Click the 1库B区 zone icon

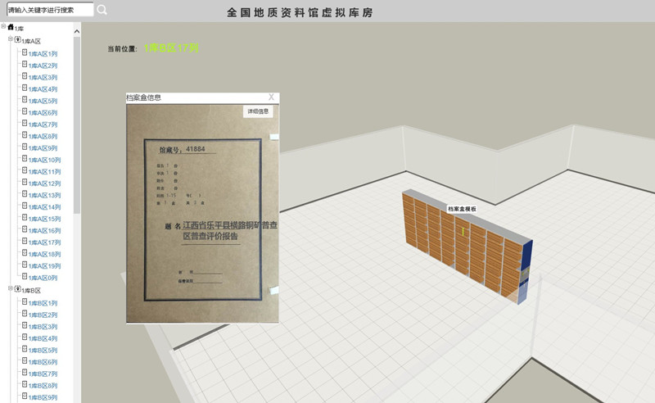17,290
